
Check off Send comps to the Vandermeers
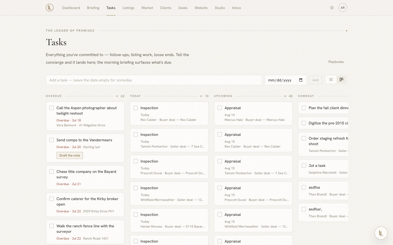(x=51, y=140)
